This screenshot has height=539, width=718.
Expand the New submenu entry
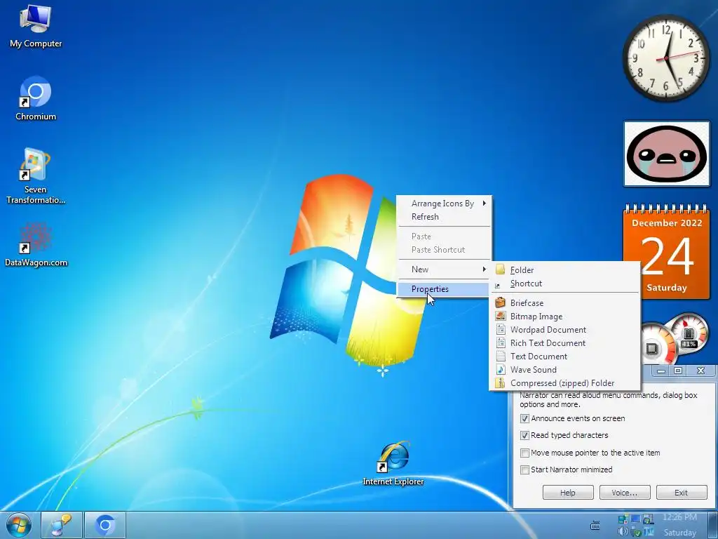[x=444, y=269]
